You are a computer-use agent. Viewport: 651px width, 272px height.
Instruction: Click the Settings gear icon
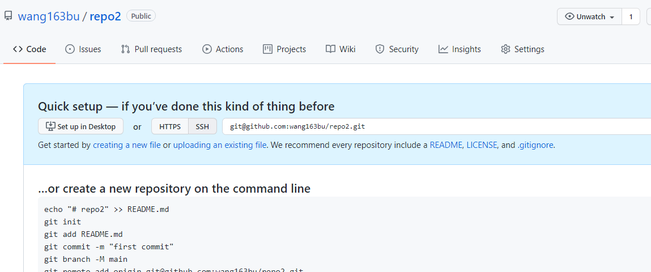click(505, 49)
